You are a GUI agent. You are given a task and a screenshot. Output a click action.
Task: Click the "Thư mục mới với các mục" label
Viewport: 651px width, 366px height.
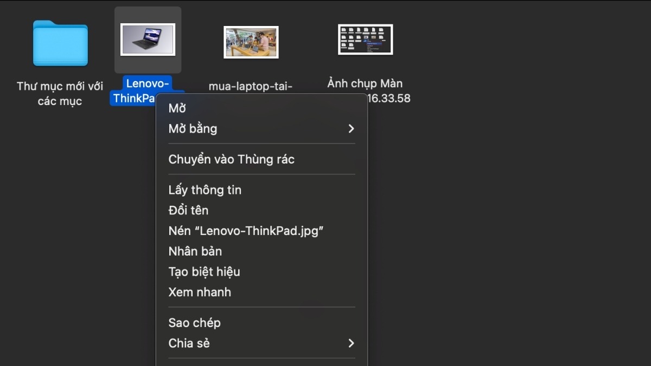(60, 94)
